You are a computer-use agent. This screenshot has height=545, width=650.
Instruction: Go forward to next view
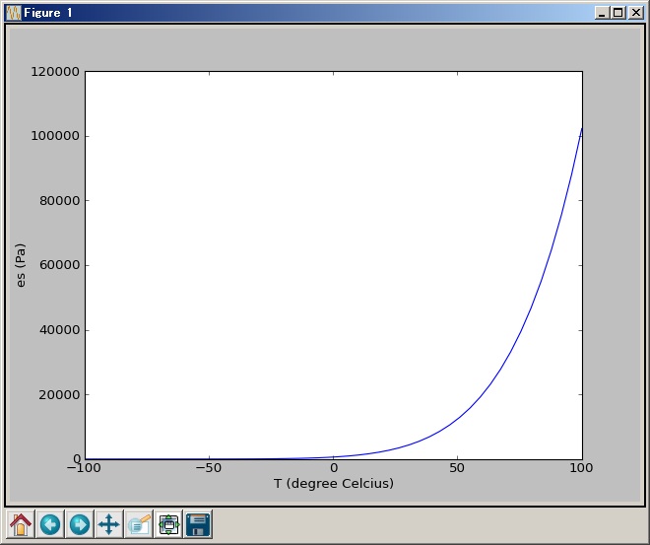[x=80, y=524]
